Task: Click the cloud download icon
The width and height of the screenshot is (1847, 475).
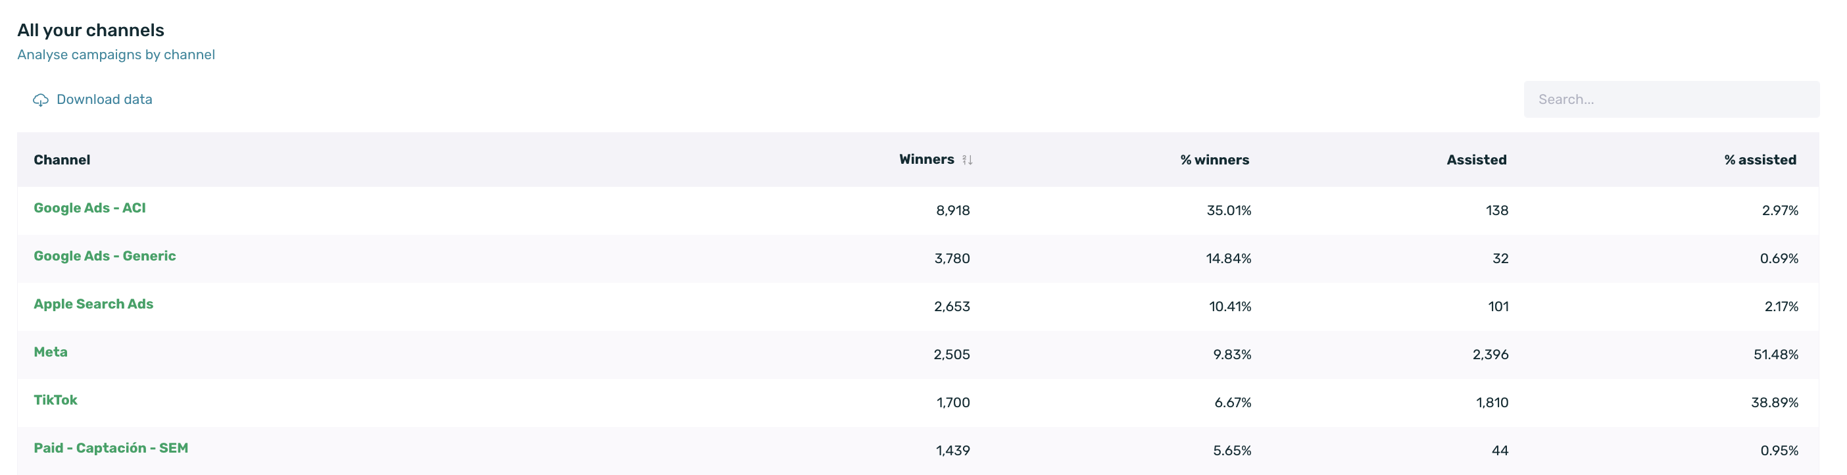Action: pyautogui.click(x=40, y=100)
